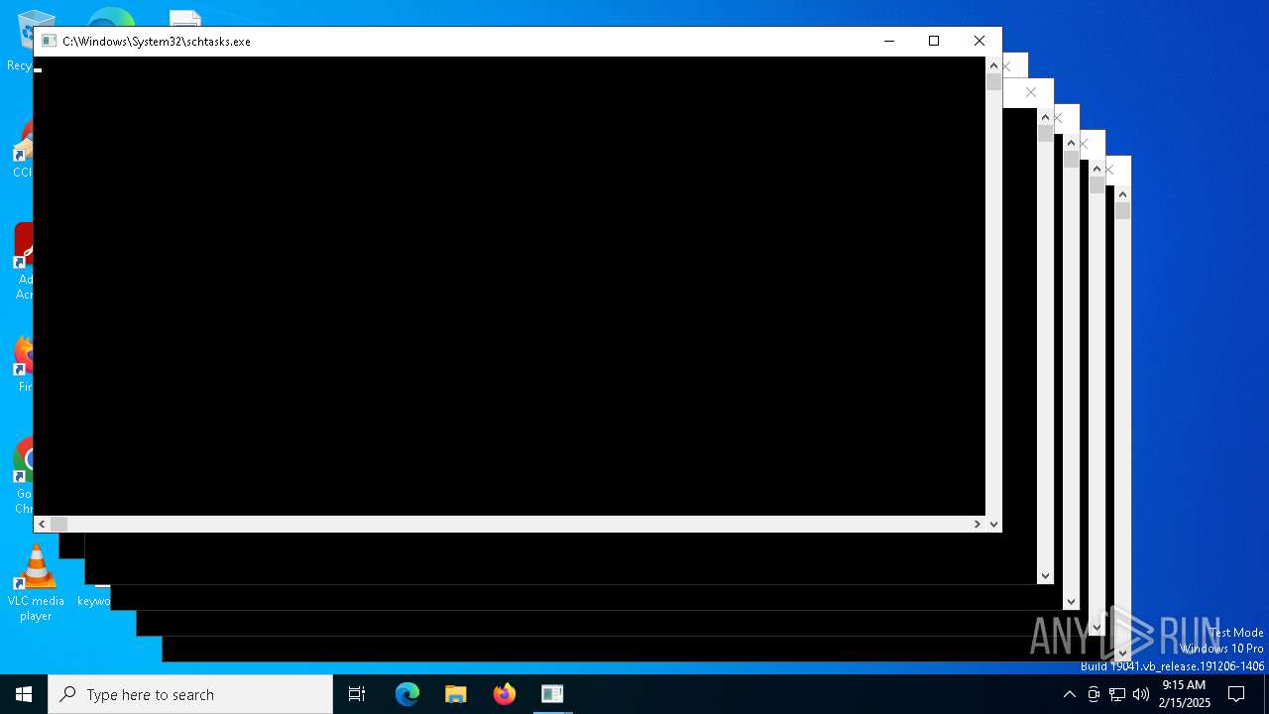
Task: Close the third stacked console window
Action: [x=1031, y=92]
